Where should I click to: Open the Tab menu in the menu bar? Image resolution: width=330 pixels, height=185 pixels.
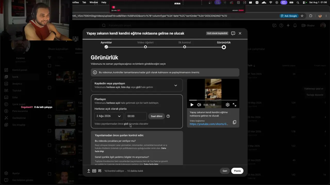[x=84, y=2]
